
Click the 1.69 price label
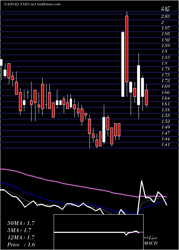click(x=165, y=87)
